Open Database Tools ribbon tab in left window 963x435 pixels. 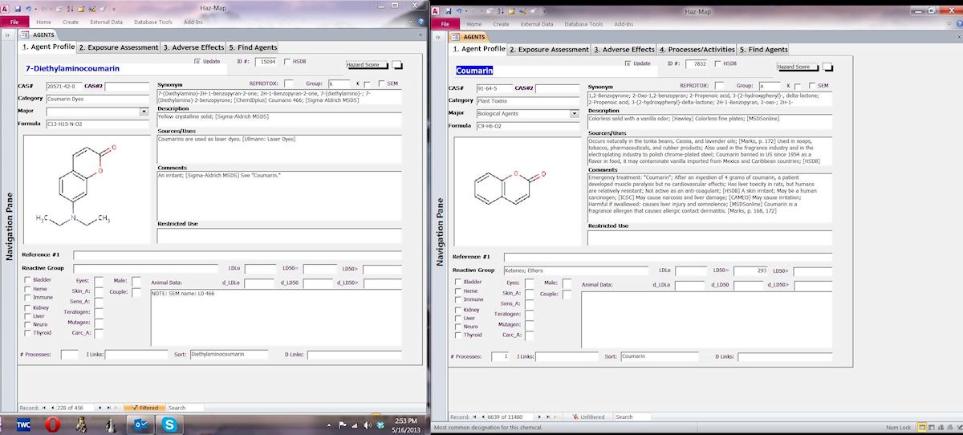(x=154, y=23)
